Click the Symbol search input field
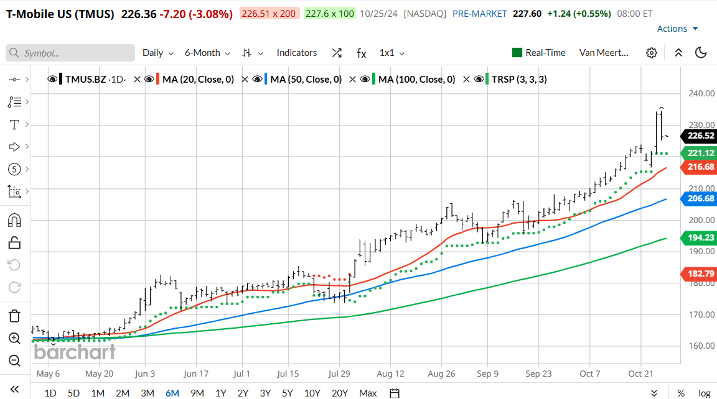 point(70,53)
